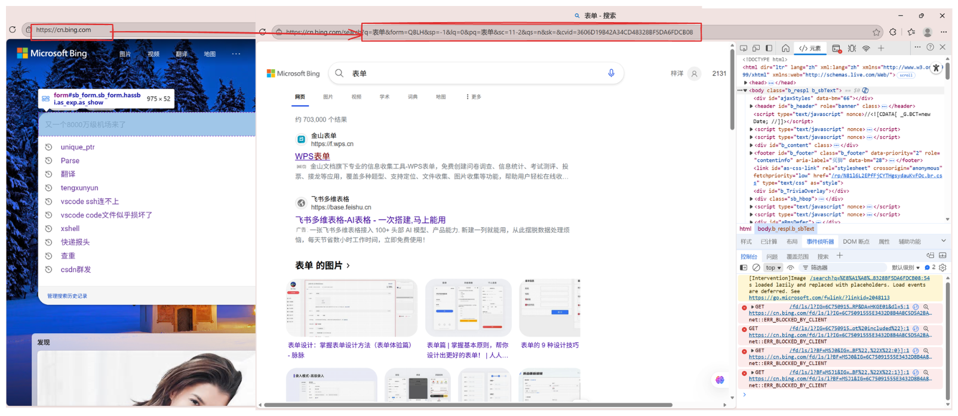Image resolution: width=958 pixels, height=416 pixels.
Task: Open console settings gear icon
Action: 942,267
